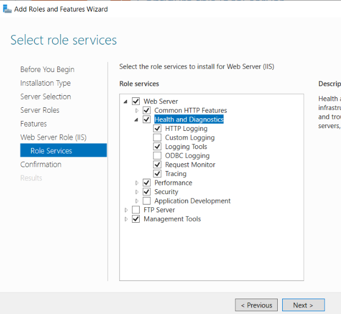Switch to the Server Roles step
Screen dimensions: 341x314
(40, 110)
